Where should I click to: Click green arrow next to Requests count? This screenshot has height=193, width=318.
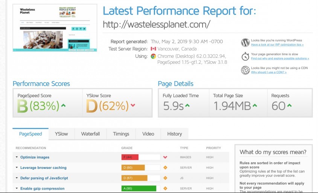[289, 105]
